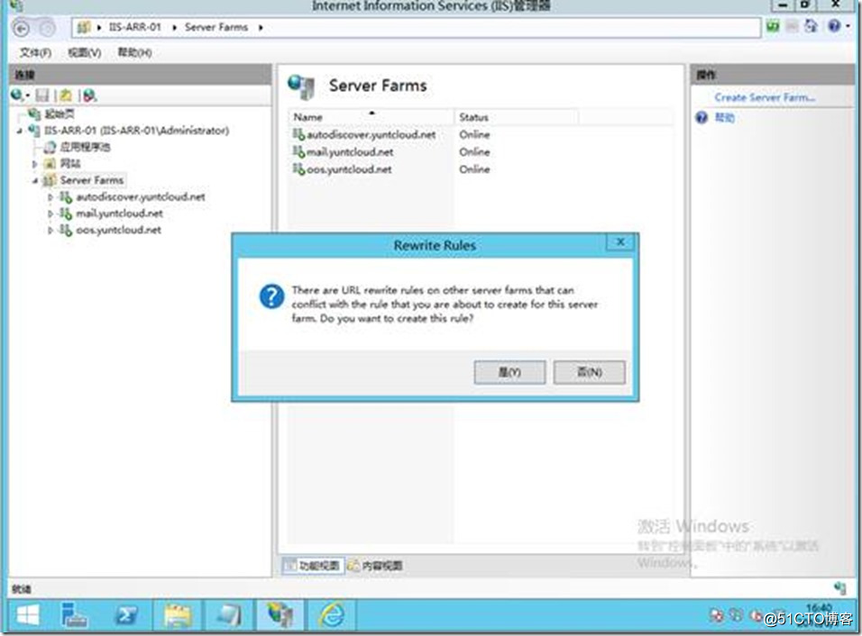Select mail.yuntcloud.net in the tree
862x636 pixels.
point(119,214)
